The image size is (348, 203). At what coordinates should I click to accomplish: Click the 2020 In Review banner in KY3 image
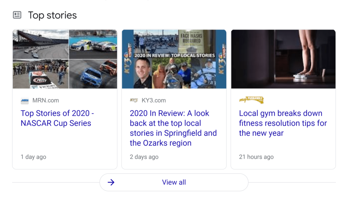[174, 55]
